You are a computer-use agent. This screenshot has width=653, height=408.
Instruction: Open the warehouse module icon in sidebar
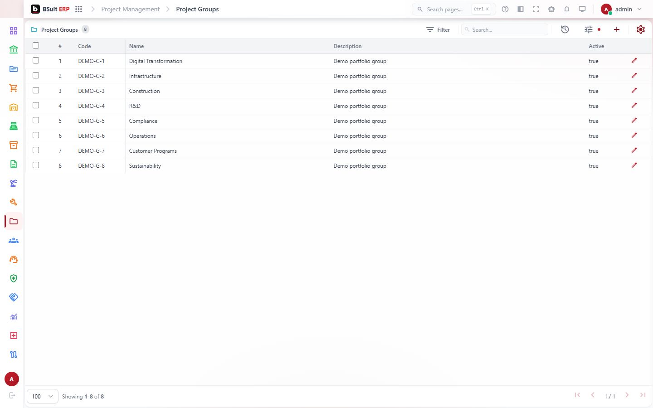pos(14,107)
